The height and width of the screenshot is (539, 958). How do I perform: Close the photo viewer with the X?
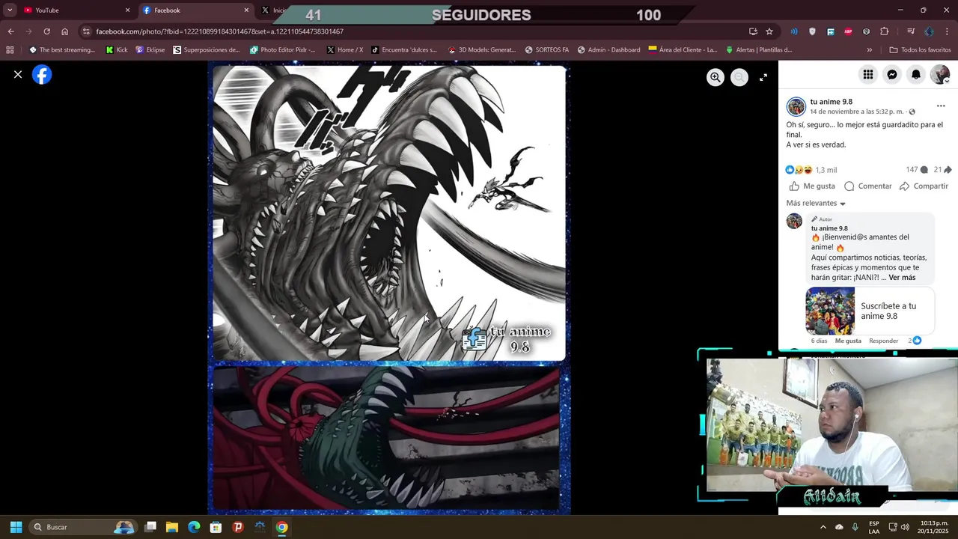point(18,75)
